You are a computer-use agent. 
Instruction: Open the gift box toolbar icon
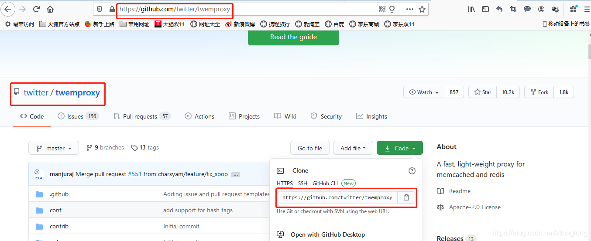574,9
